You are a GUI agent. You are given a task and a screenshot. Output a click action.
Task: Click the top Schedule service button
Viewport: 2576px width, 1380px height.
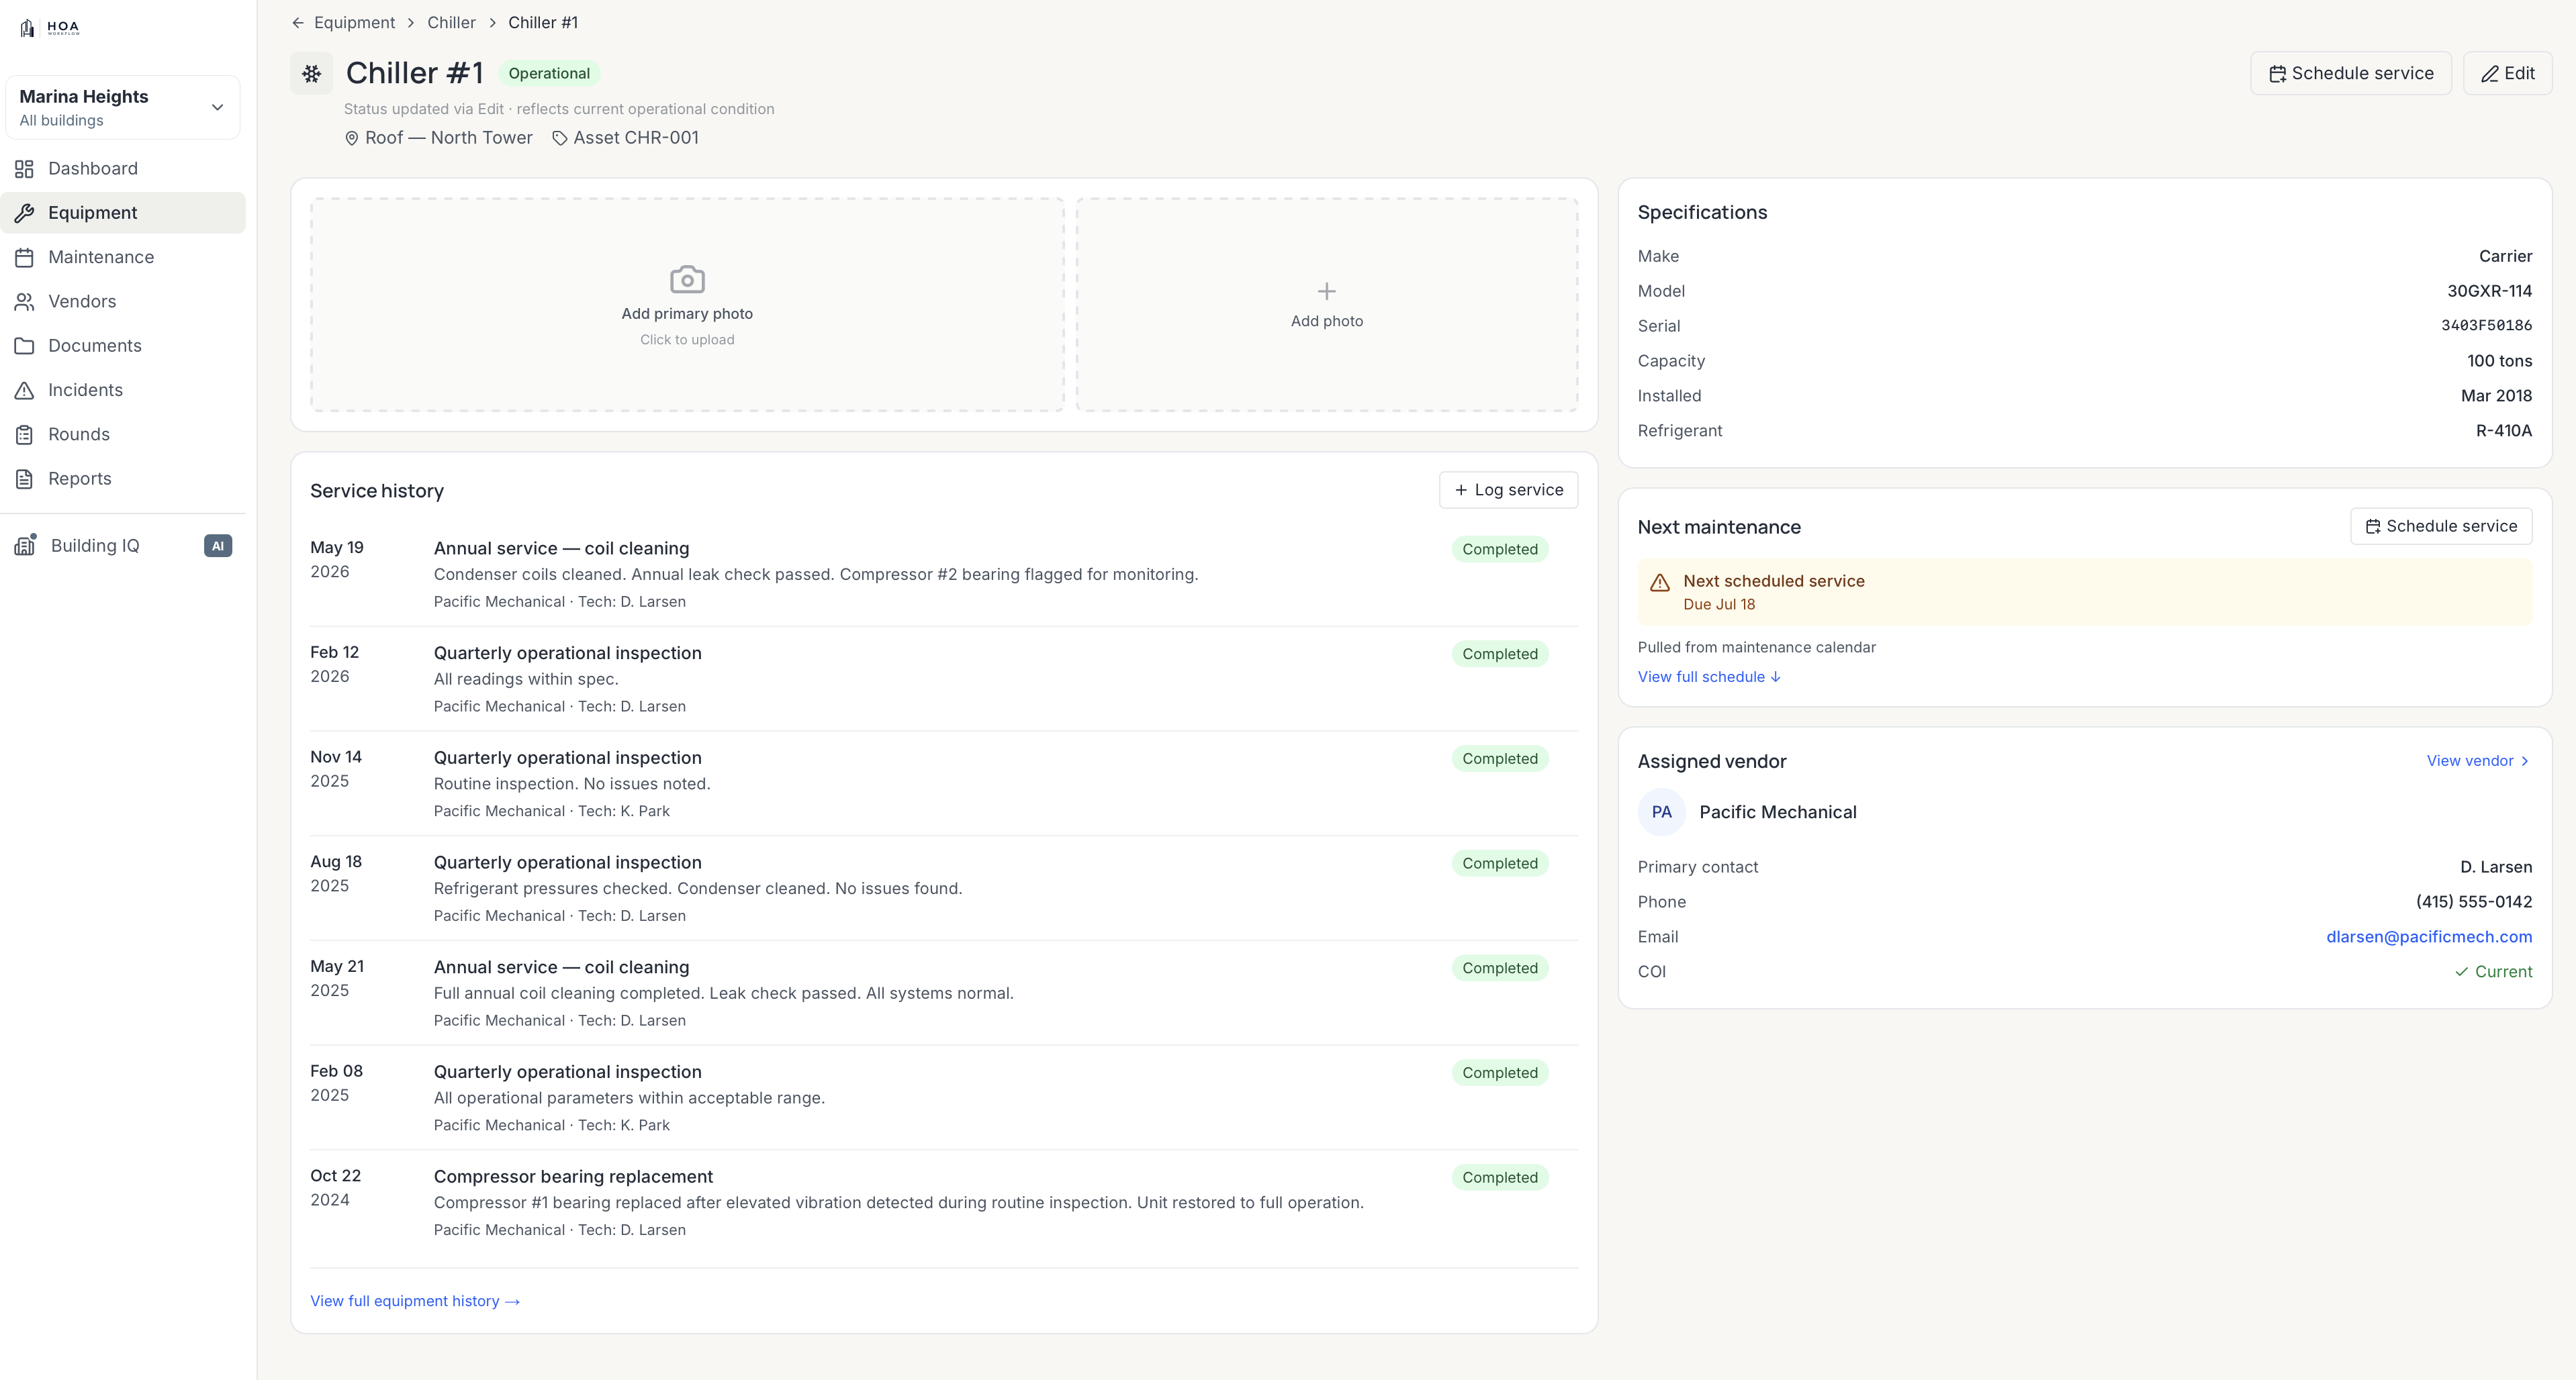pos(2351,73)
